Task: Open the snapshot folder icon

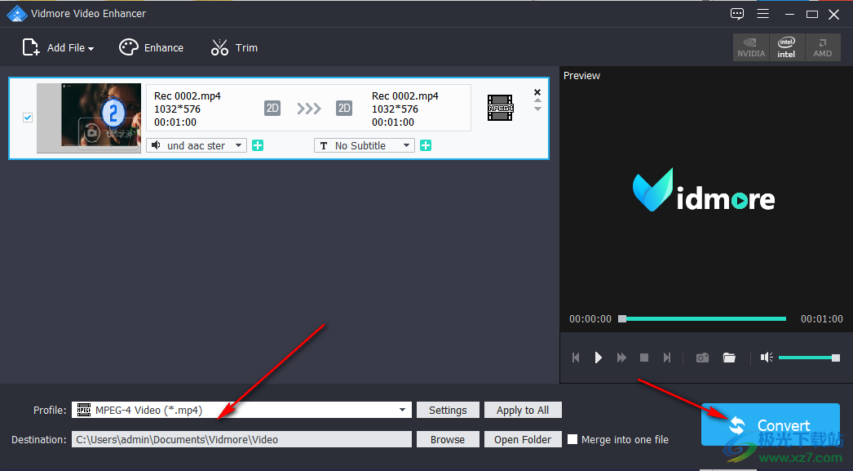Action: (x=729, y=358)
